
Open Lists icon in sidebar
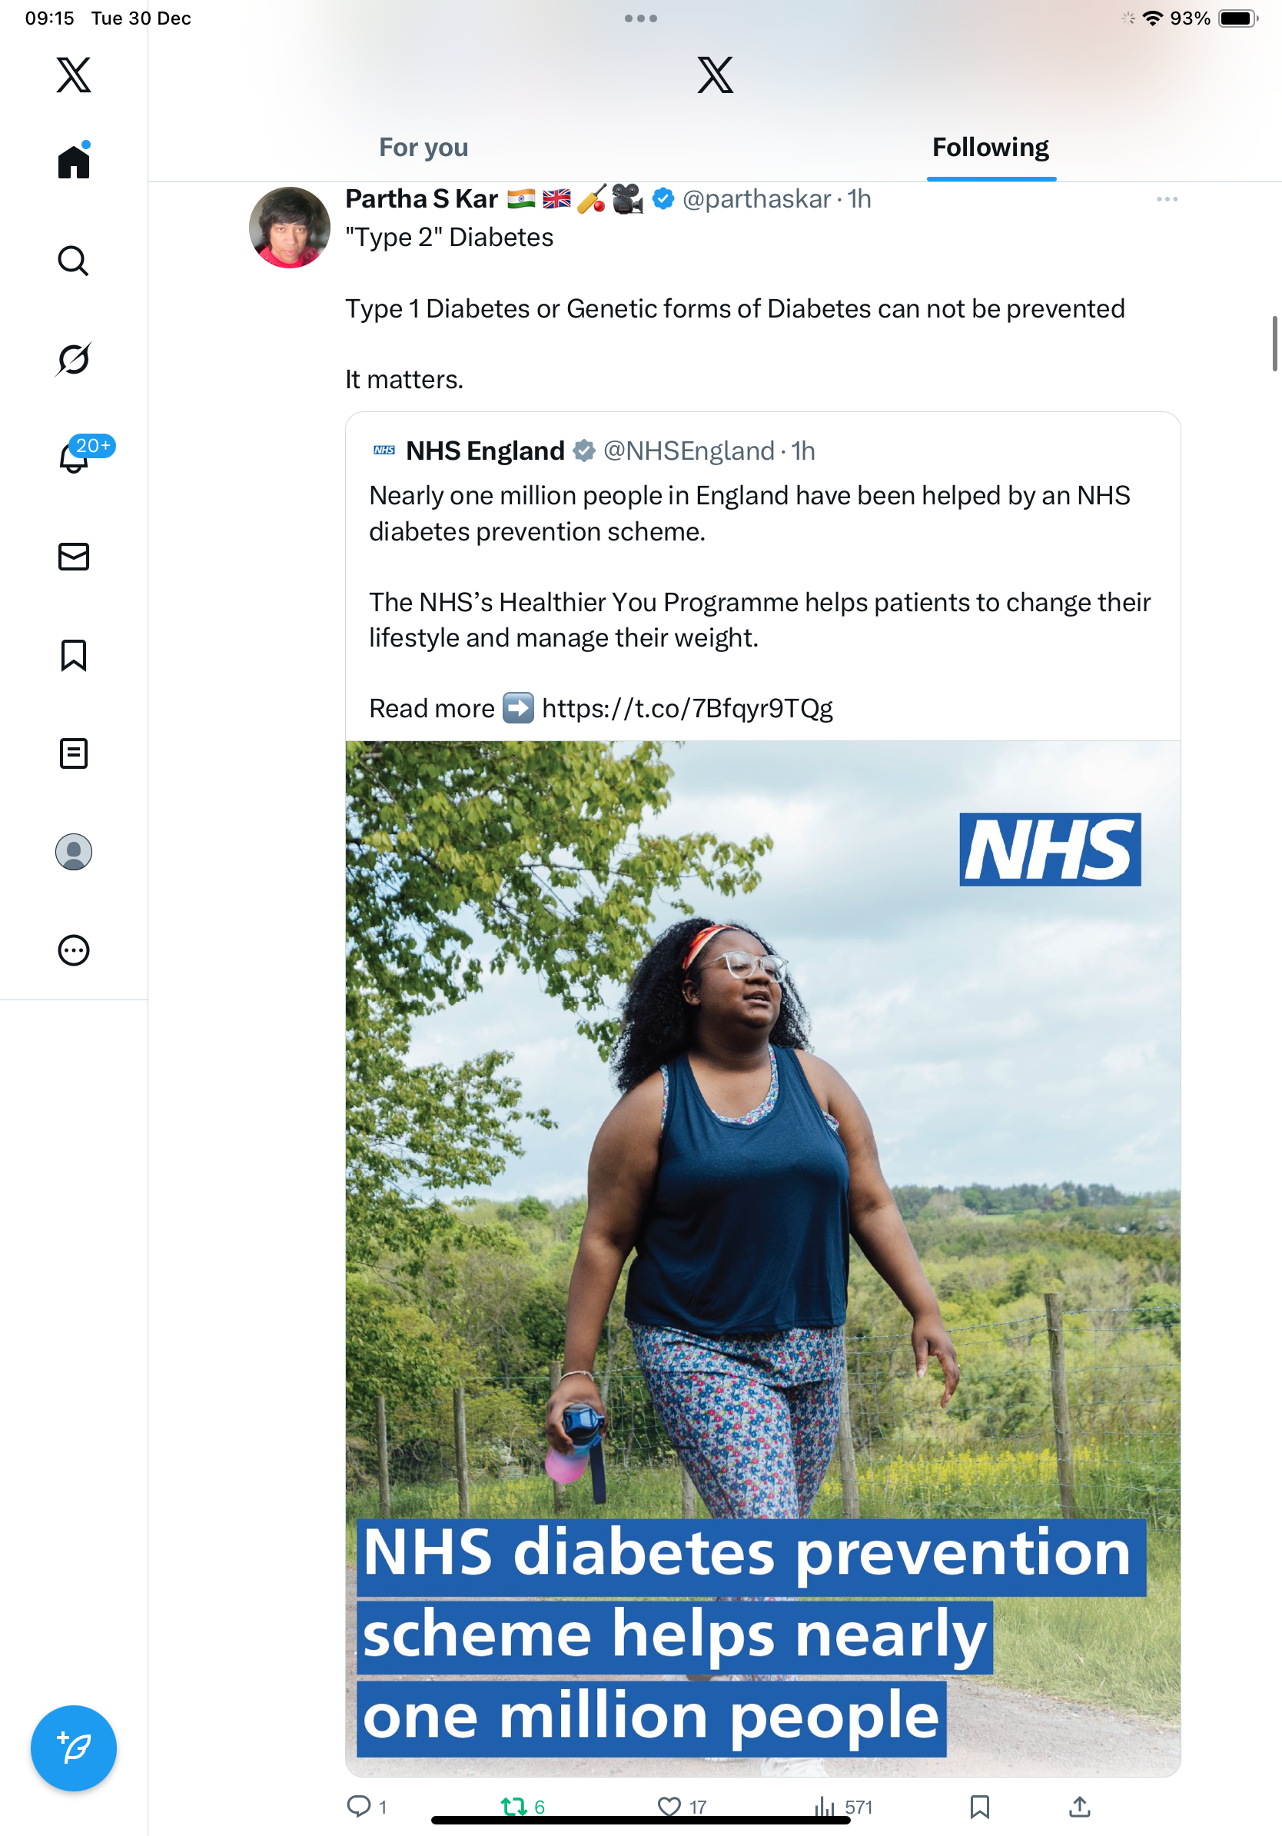(x=74, y=753)
